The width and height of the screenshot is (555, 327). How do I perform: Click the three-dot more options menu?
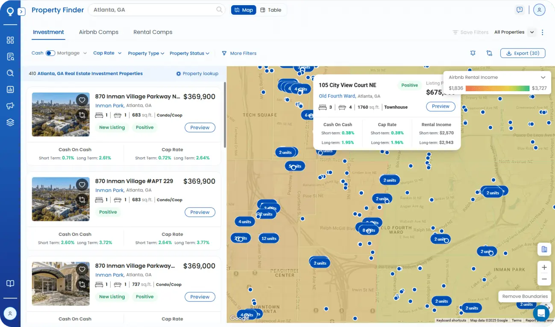[543, 32]
